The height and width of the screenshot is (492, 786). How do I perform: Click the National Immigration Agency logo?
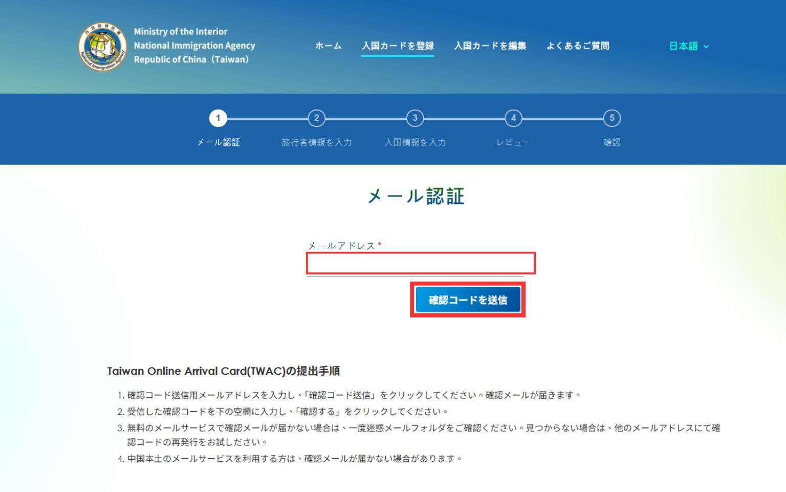tap(102, 46)
